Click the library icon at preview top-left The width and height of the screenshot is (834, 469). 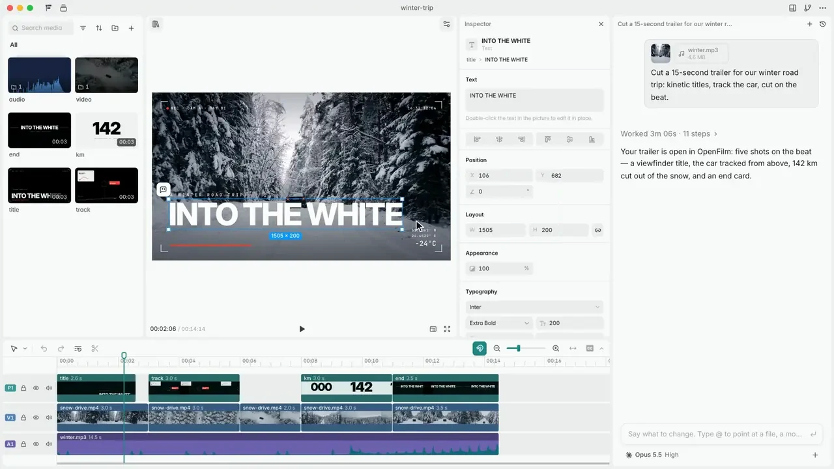[156, 24]
